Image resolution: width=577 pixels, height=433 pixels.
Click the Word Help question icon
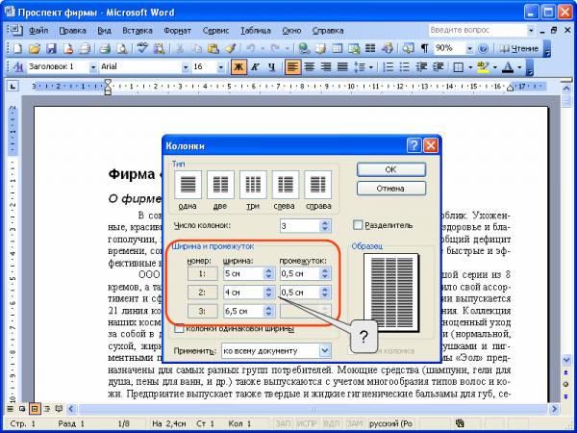point(483,49)
